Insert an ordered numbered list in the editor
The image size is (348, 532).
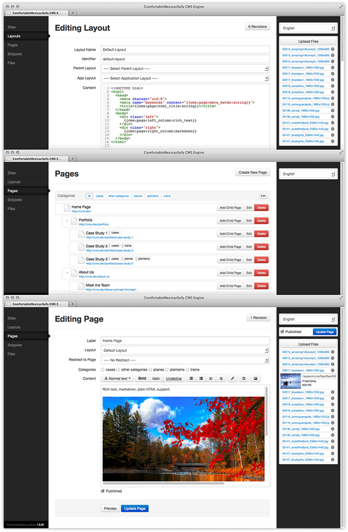[x=201, y=379]
